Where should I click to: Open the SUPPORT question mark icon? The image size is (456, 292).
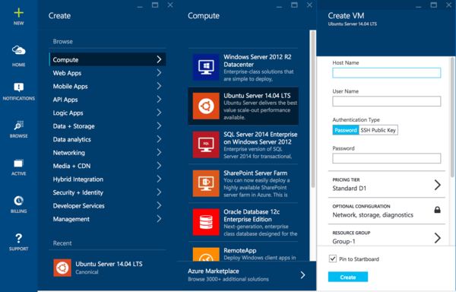coord(18,238)
